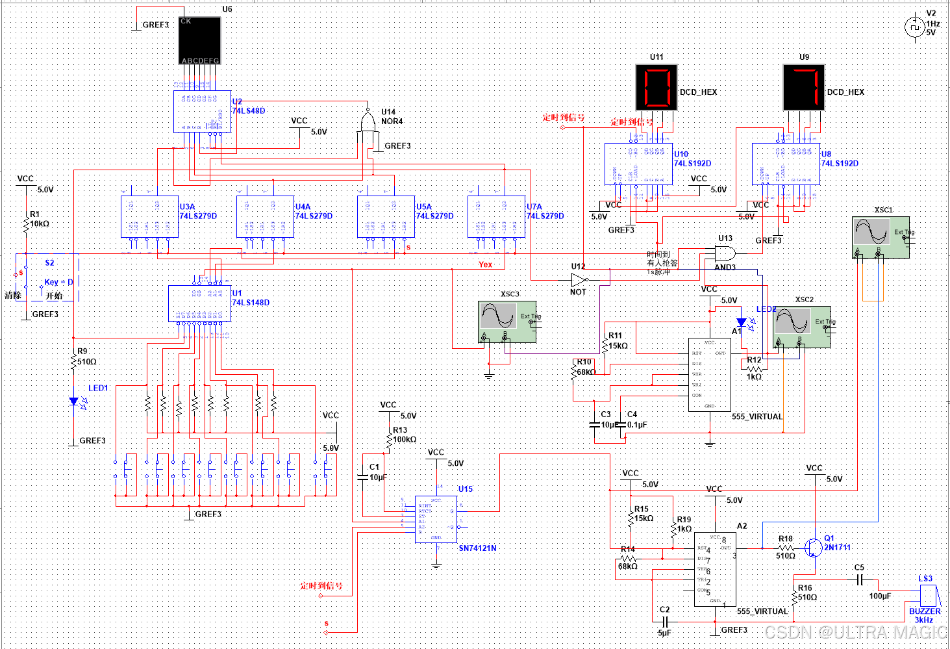The image size is (950, 649).
Task: Select the R13 100kΩ resistor
Action: pyautogui.click(x=389, y=440)
